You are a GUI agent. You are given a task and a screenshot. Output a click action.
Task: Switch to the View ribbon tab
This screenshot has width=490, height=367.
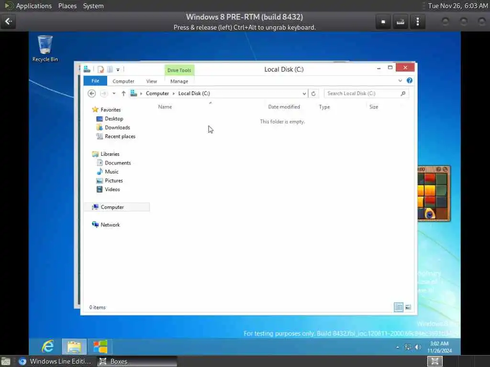click(152, 81)
